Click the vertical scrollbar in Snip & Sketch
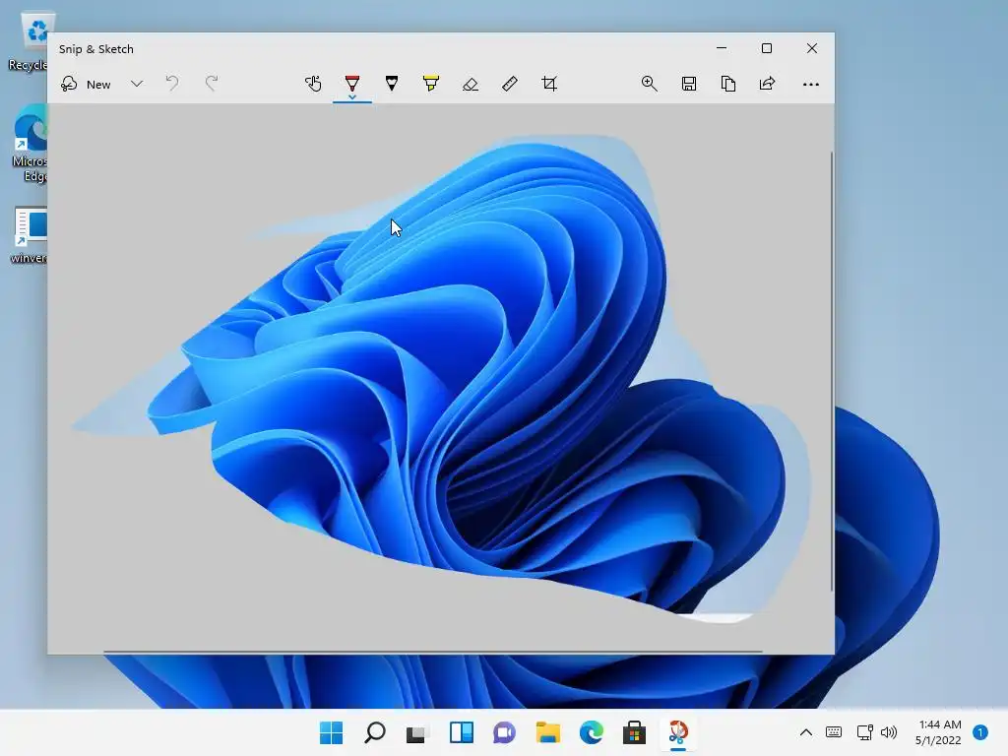This screenshot has height=756, width=1008. (x=831, y=371)
